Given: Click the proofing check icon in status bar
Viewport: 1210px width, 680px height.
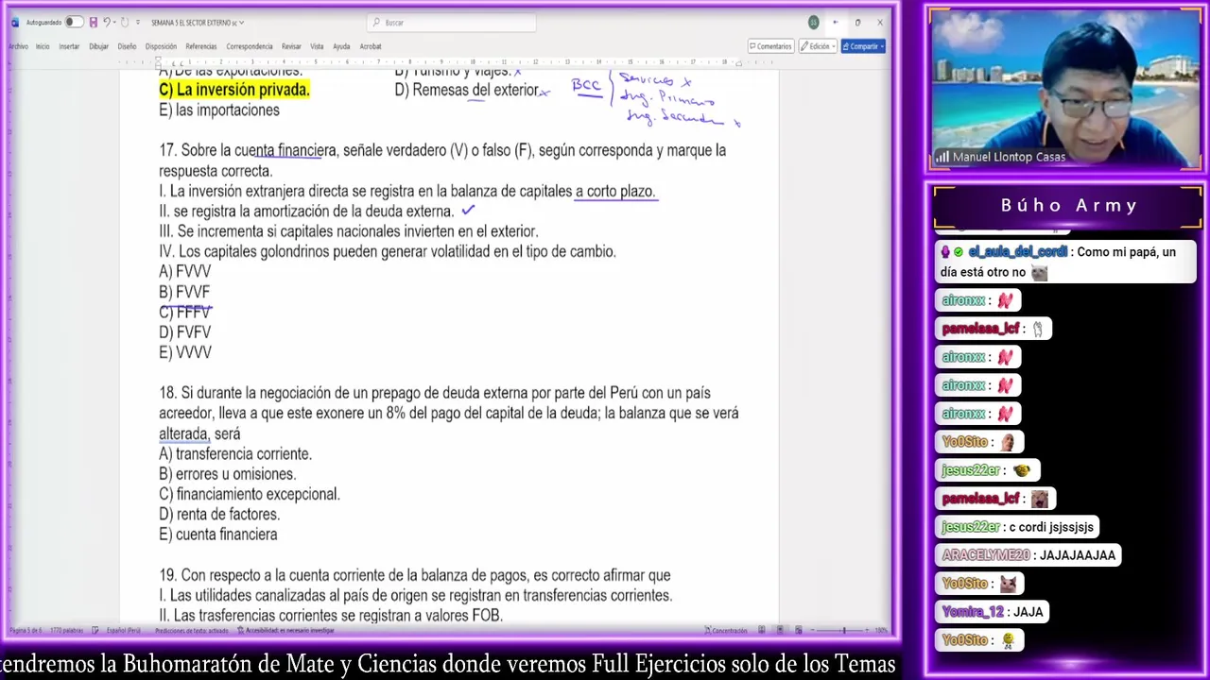Looking at the screenshot, I should 95,630.
